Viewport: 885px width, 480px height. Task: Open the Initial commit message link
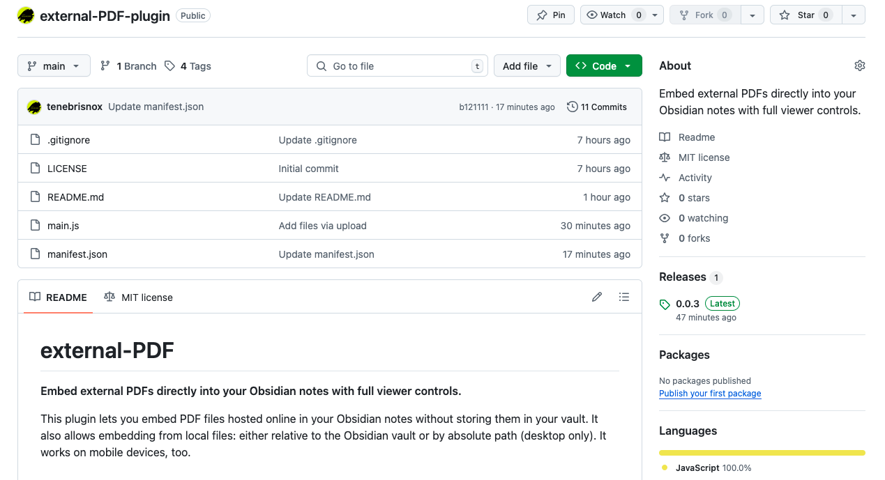click(x=308, y=169)
